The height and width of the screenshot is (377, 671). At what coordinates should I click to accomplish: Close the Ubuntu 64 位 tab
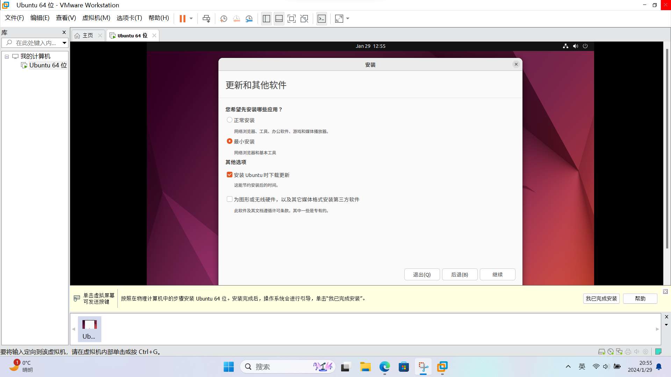(154, 36)
